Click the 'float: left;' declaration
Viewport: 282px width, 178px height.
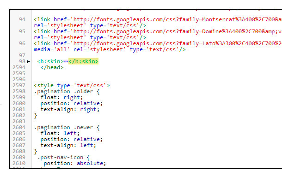tap(60, 133)
